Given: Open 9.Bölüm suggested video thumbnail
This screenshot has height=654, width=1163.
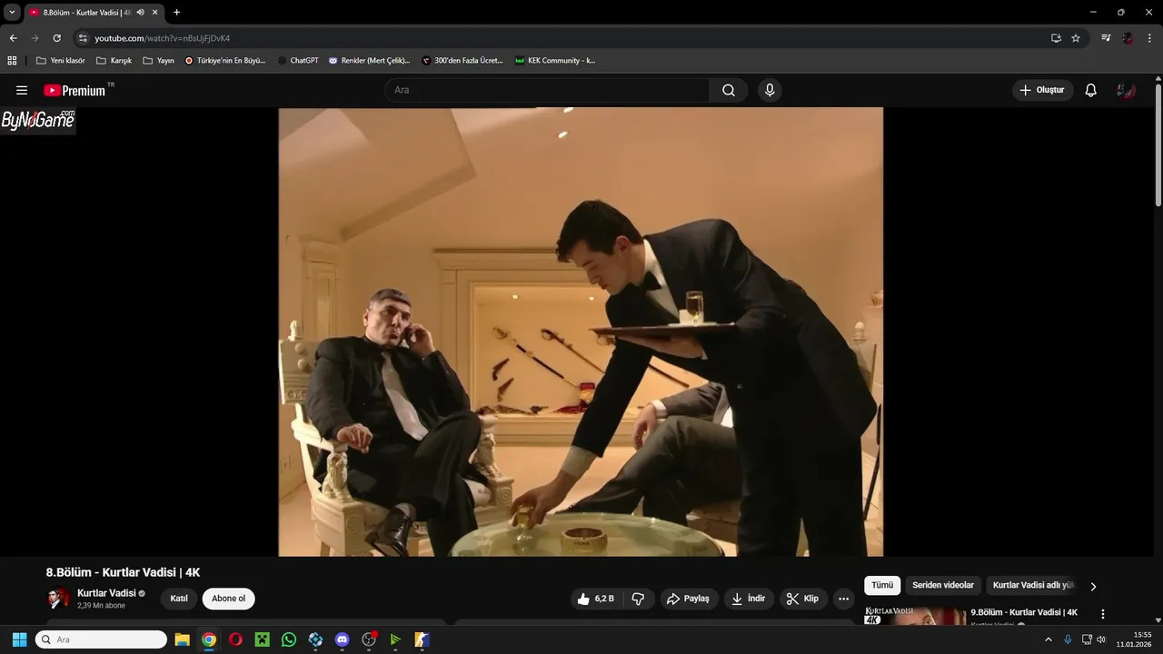Looking at the screenshot, I should pyautogui.click(x=915, y=615).
